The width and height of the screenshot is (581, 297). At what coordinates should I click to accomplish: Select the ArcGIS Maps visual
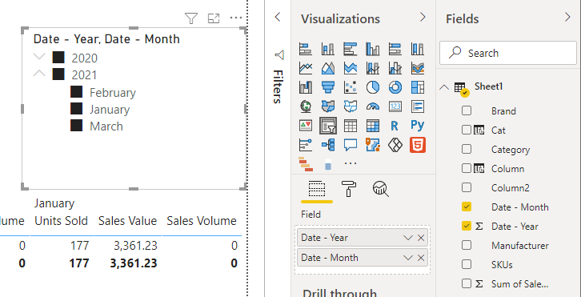coord(373,145)
